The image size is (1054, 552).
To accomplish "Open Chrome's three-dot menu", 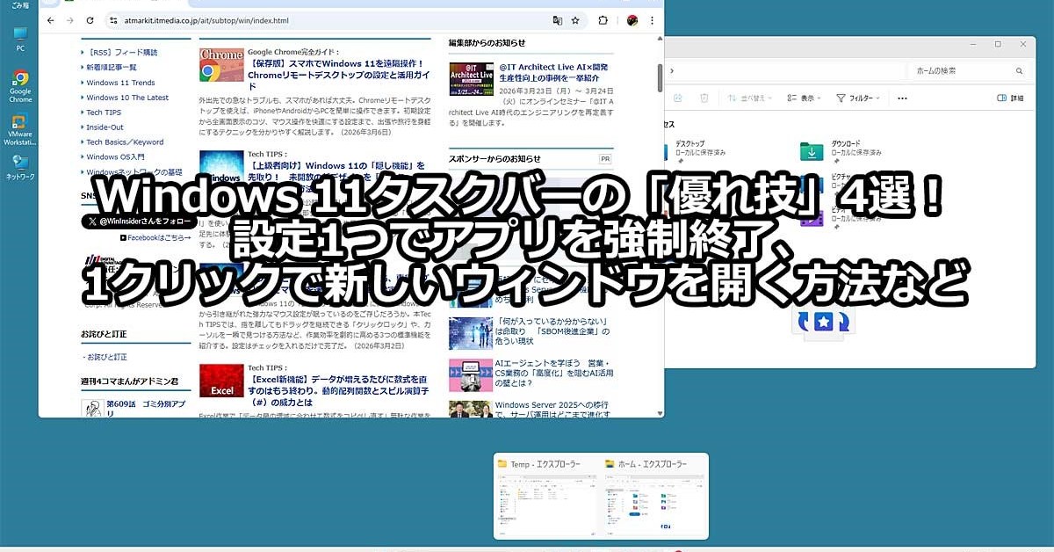I will coord(653,20).
